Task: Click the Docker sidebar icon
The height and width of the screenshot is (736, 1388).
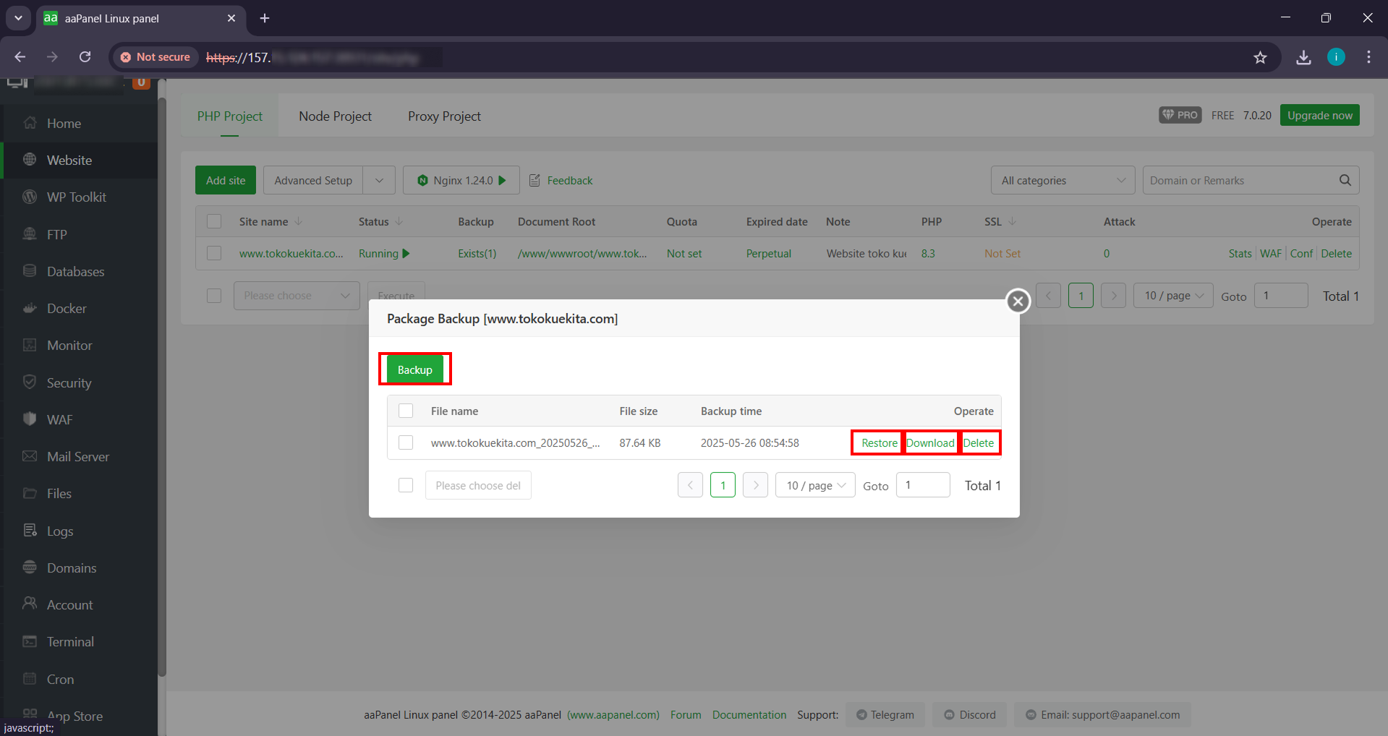Action: [30, 309]
